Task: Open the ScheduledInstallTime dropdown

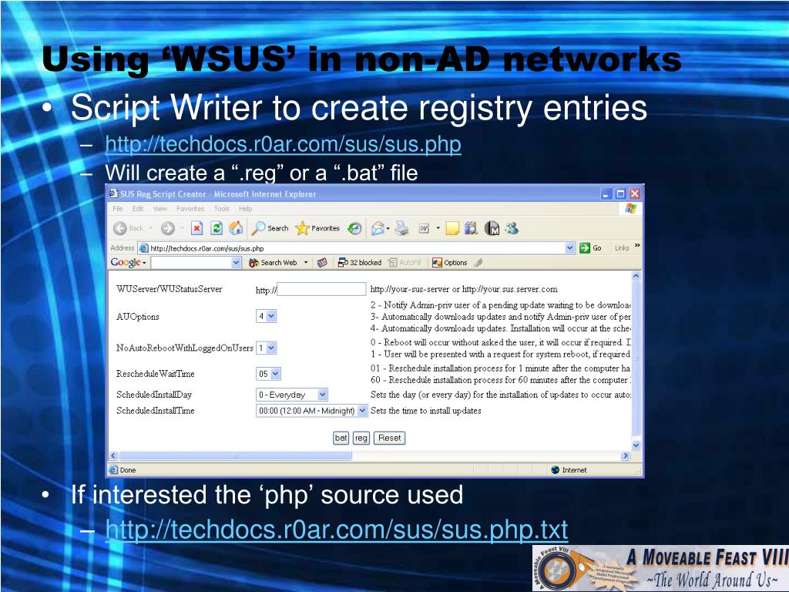Action: [311, 411]
